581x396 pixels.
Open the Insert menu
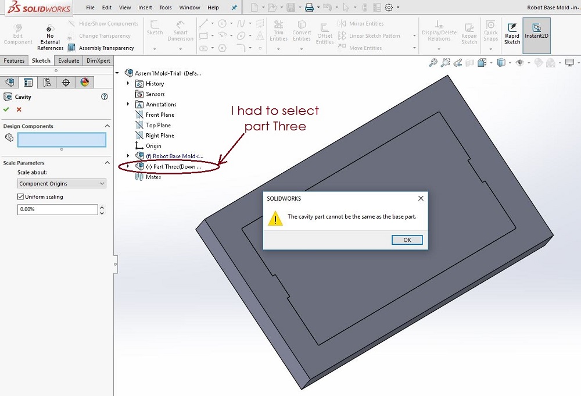tap(145, 8)
